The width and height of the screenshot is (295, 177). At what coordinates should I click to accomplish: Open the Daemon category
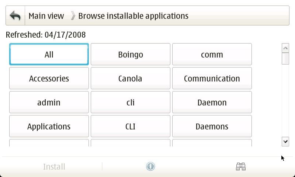[212, 103]
